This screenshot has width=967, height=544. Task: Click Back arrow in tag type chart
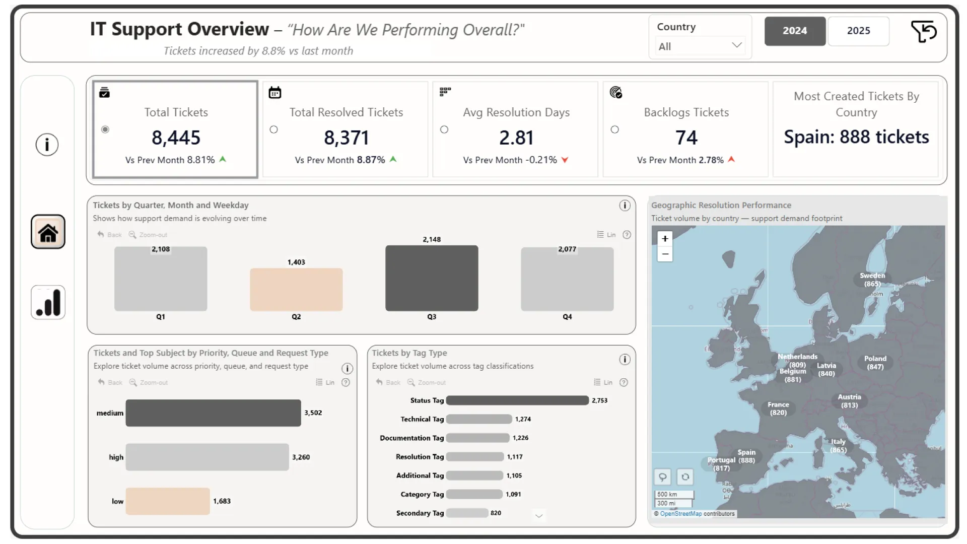point(388,382)
